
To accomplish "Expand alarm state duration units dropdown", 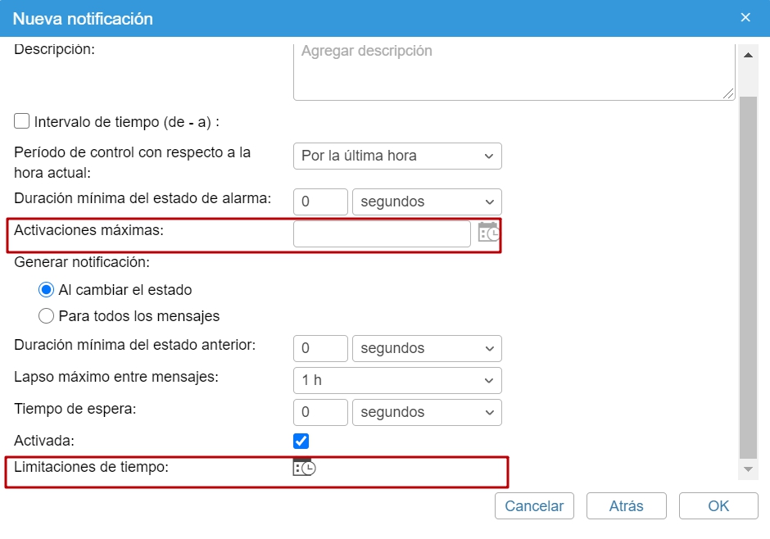I will point(427,202).
